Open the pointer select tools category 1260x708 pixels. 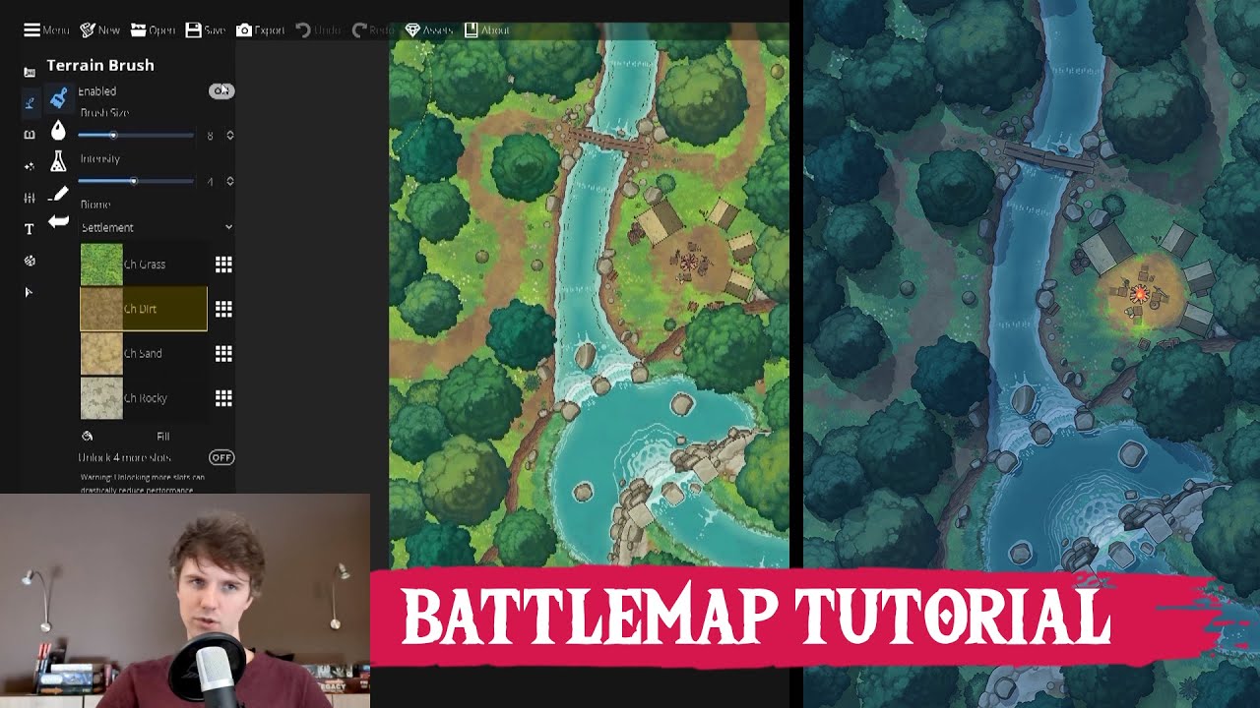tap(30, 292)
